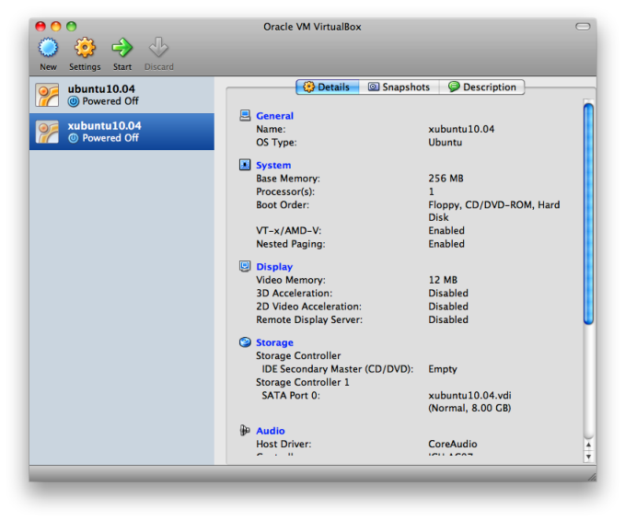Click the greyed Discard arrow icon
The height and width of the screenshot is (521, 625).
[x=158, y=48]
